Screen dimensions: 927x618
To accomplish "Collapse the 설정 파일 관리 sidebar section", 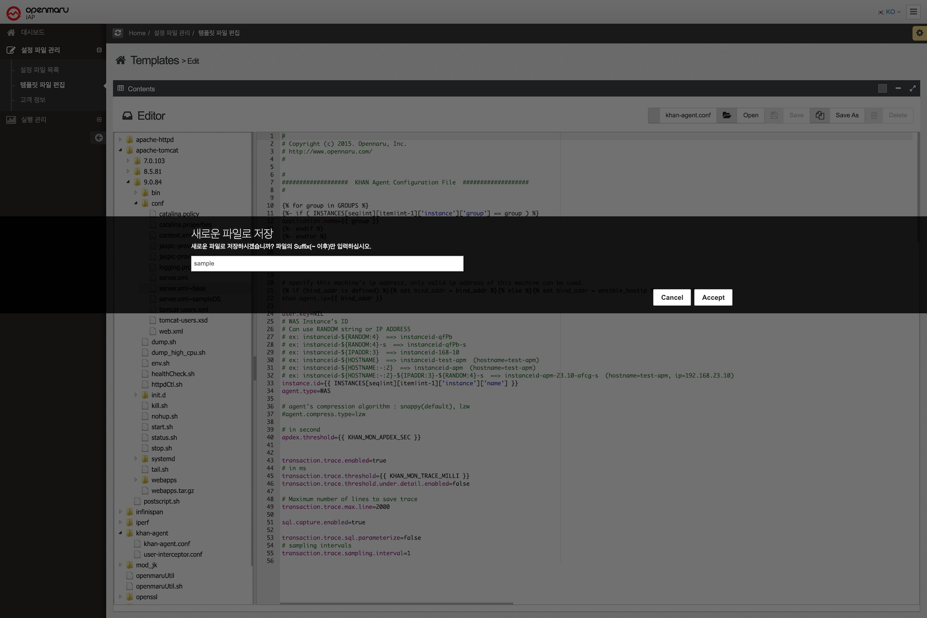I will pos(99,50).
